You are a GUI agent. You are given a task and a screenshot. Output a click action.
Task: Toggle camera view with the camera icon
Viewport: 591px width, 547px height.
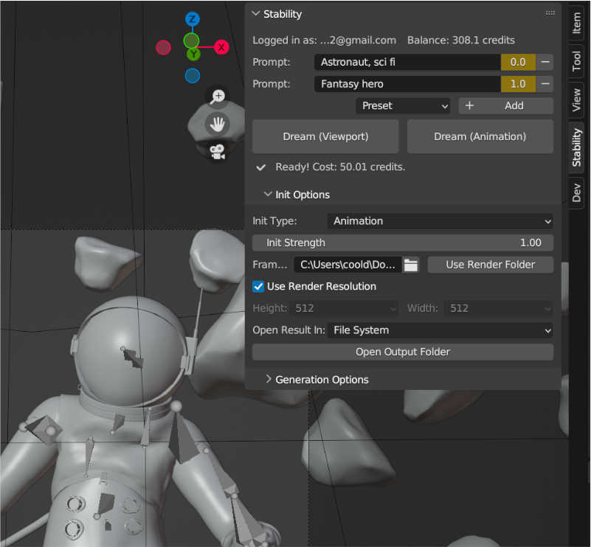click(x=218, y=152)
